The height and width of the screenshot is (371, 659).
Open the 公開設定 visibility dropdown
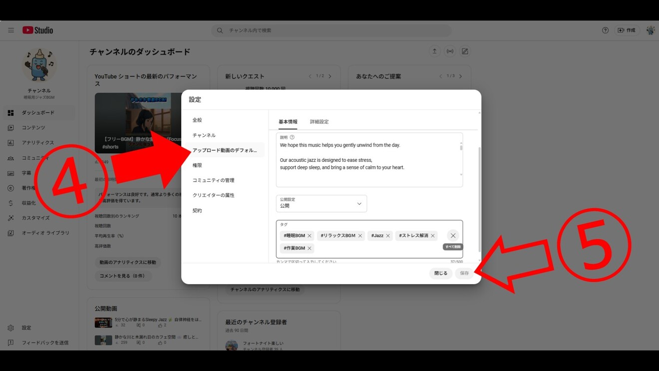point(322,203)
